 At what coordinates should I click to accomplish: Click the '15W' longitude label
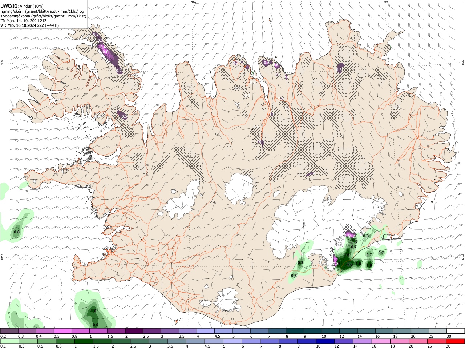[385, 2]
